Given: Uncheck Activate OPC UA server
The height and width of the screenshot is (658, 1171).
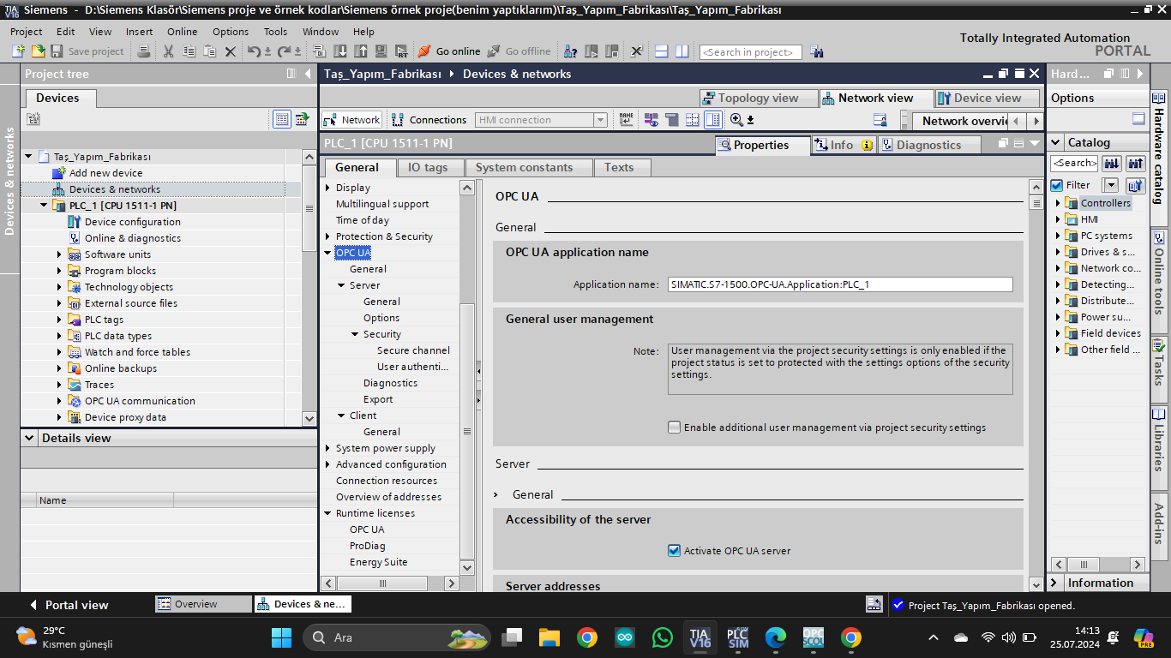Looking at the screenshot, I should pos(675,551).
